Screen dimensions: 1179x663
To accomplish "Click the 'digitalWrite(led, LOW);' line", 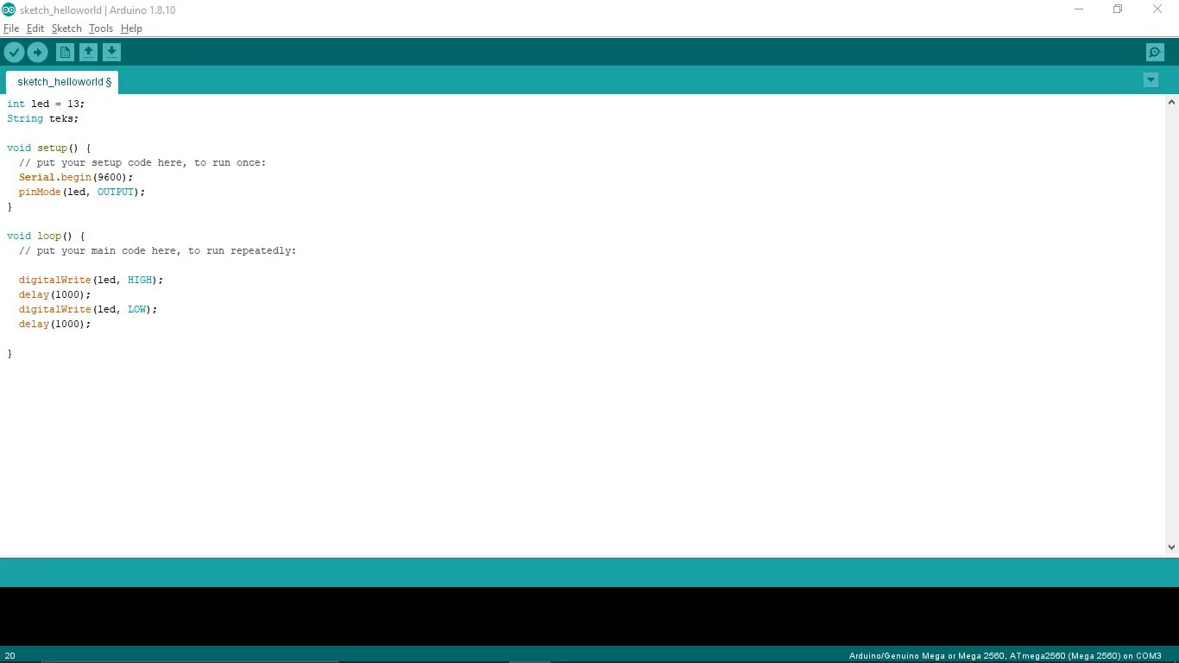I will pos(88,309).
